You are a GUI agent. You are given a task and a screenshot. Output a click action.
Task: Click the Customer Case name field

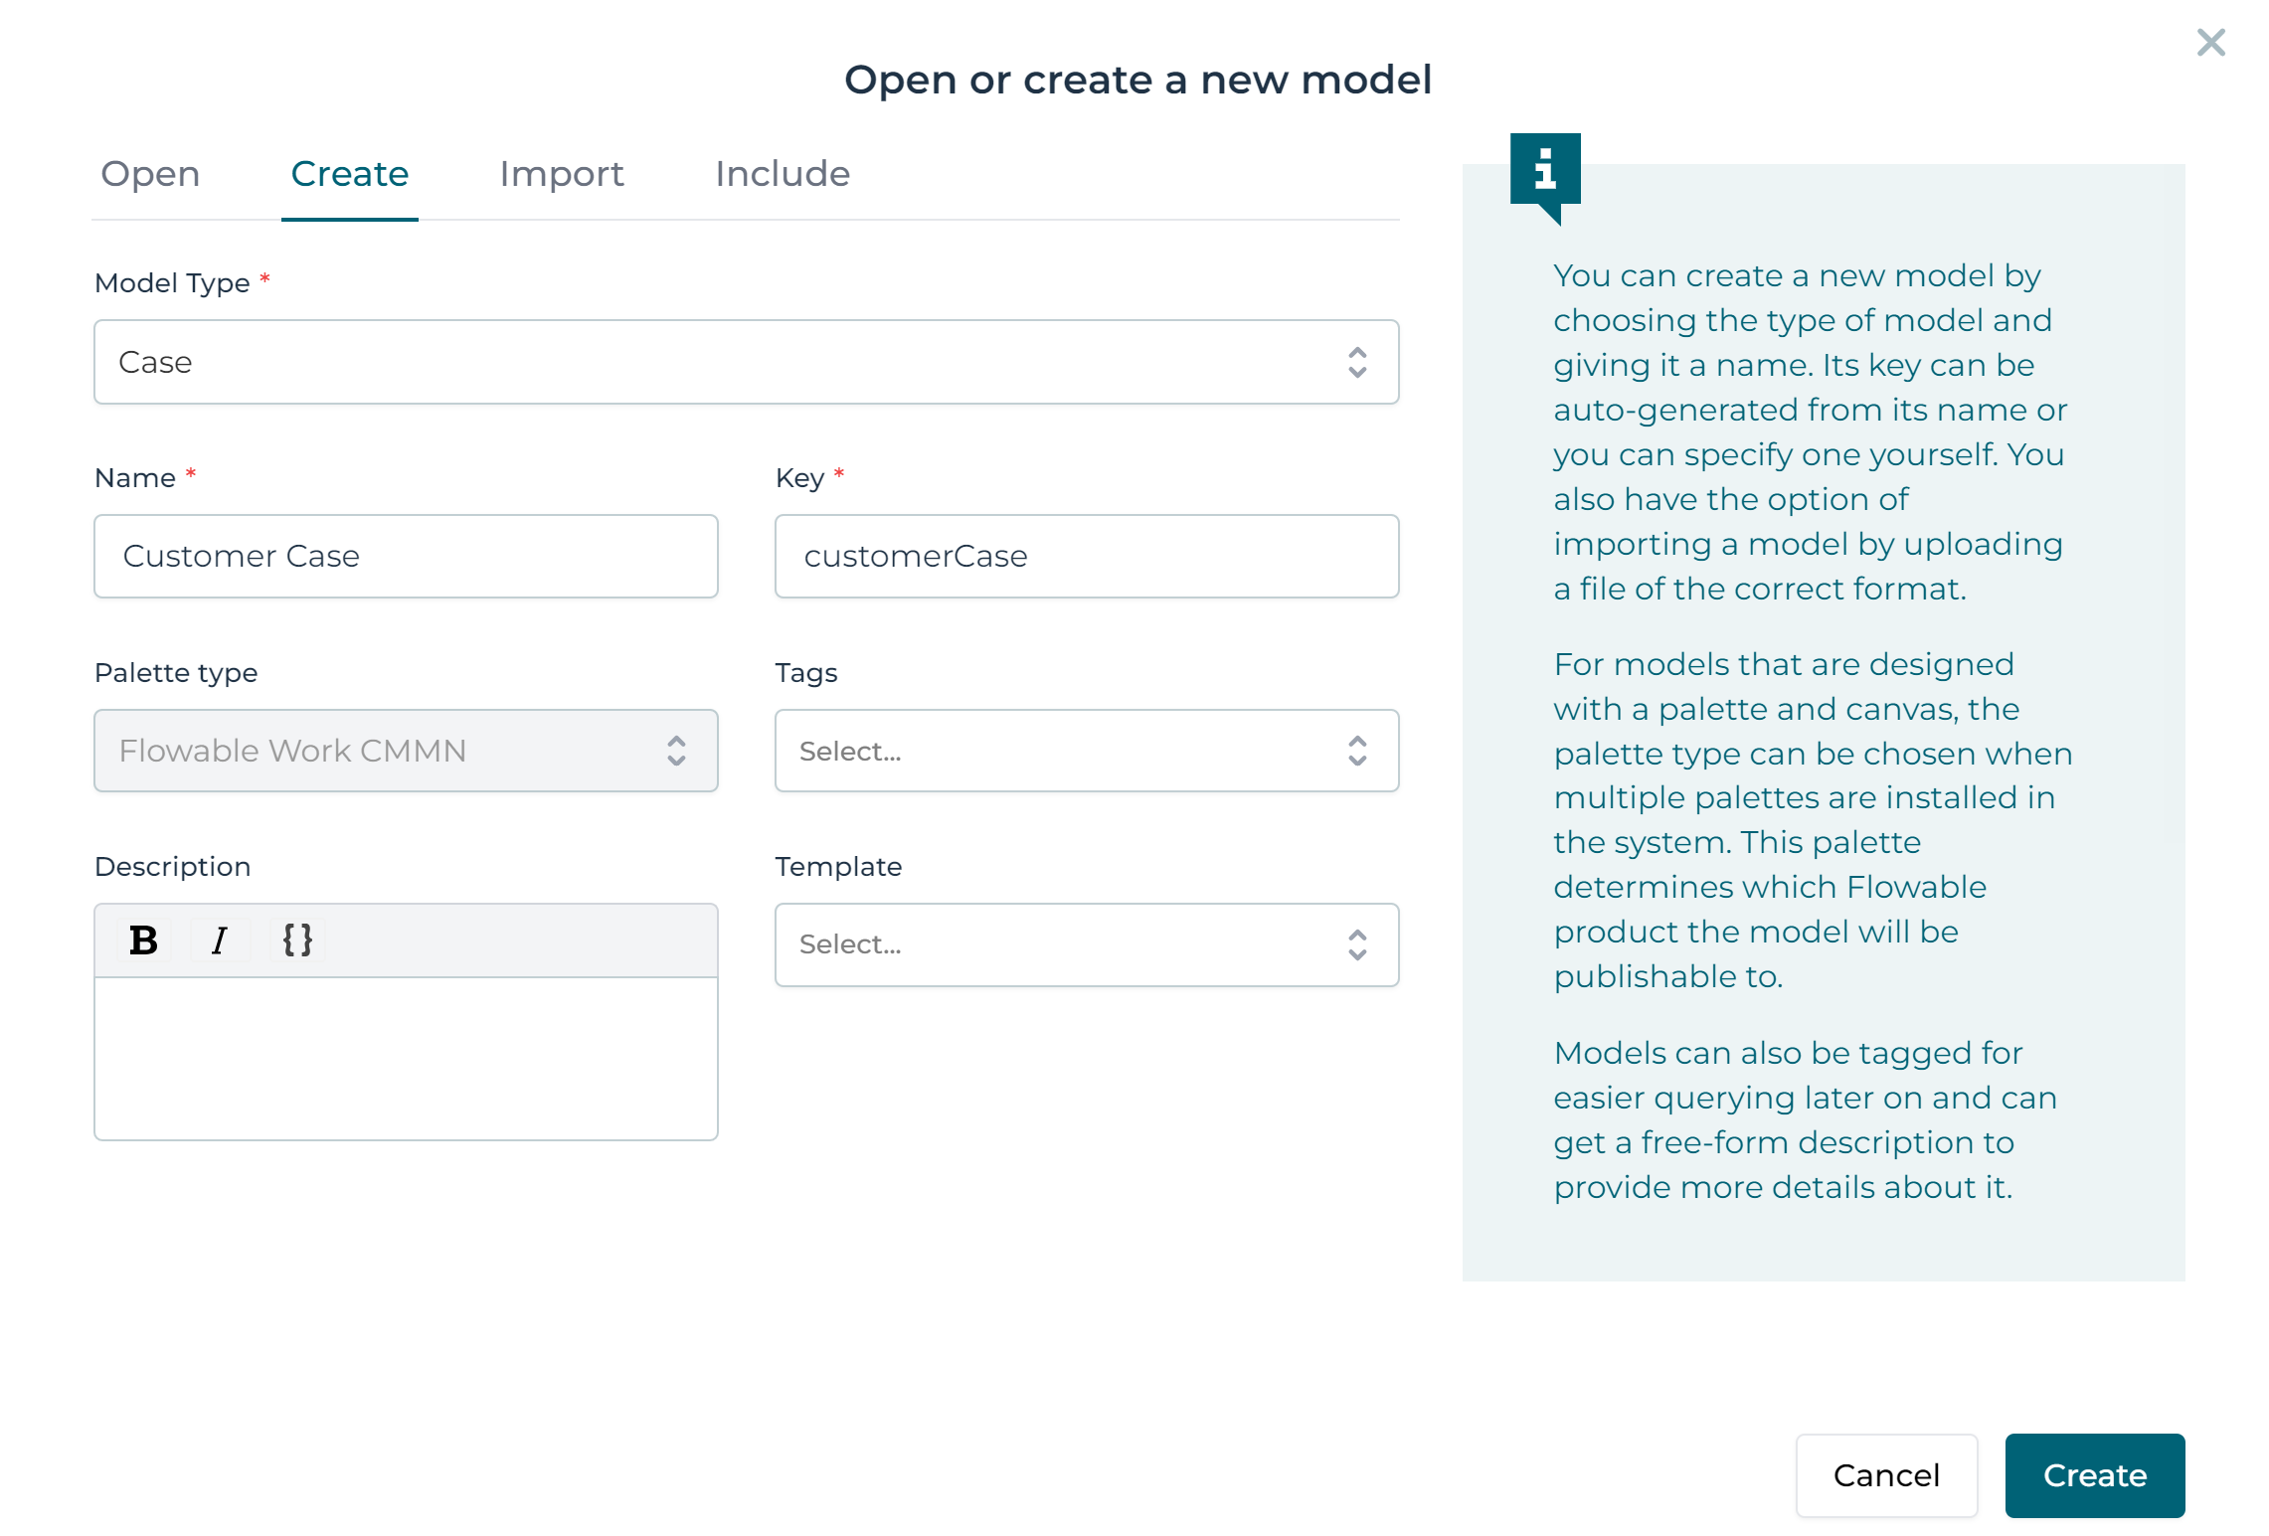tap(406, 556)
